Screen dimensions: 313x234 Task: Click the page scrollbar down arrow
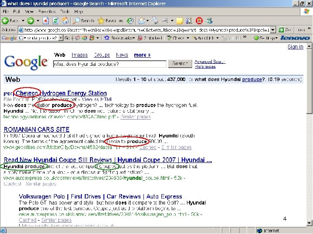point(309,223)
